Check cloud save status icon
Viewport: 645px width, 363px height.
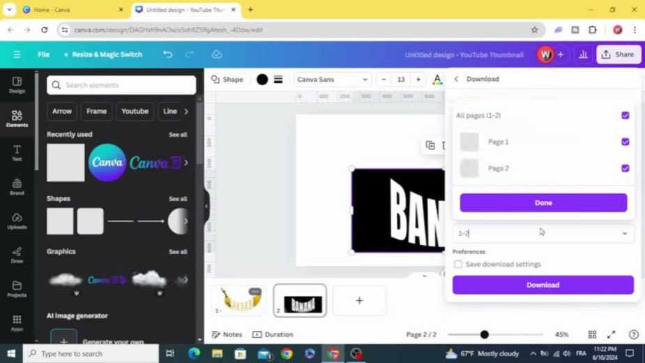click(x=217, y=54)
